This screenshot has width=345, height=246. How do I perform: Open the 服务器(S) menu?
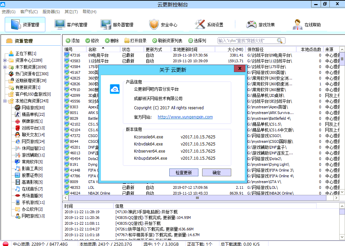[51, 12]
